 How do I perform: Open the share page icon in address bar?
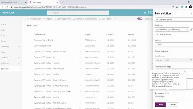(172, 7)
